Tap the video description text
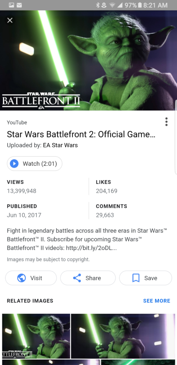The width and height of the screenshot is (177, 365). coord(87,239)
